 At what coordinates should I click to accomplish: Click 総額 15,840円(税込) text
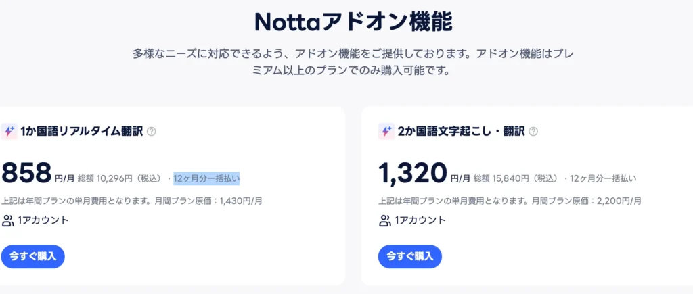516,178
